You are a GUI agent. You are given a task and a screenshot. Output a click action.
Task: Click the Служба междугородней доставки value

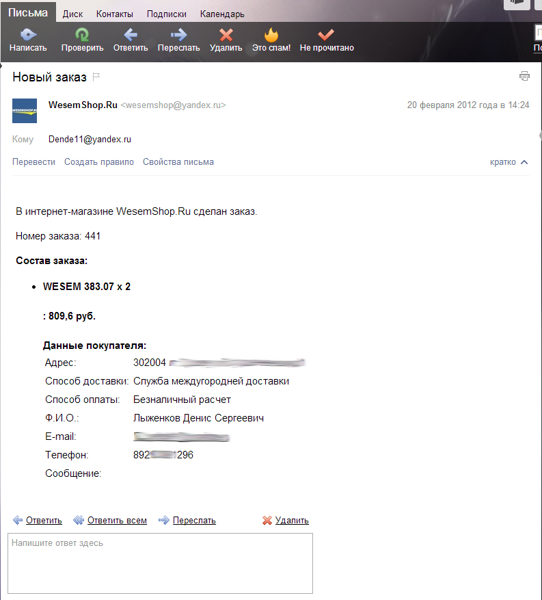(211, 381)
